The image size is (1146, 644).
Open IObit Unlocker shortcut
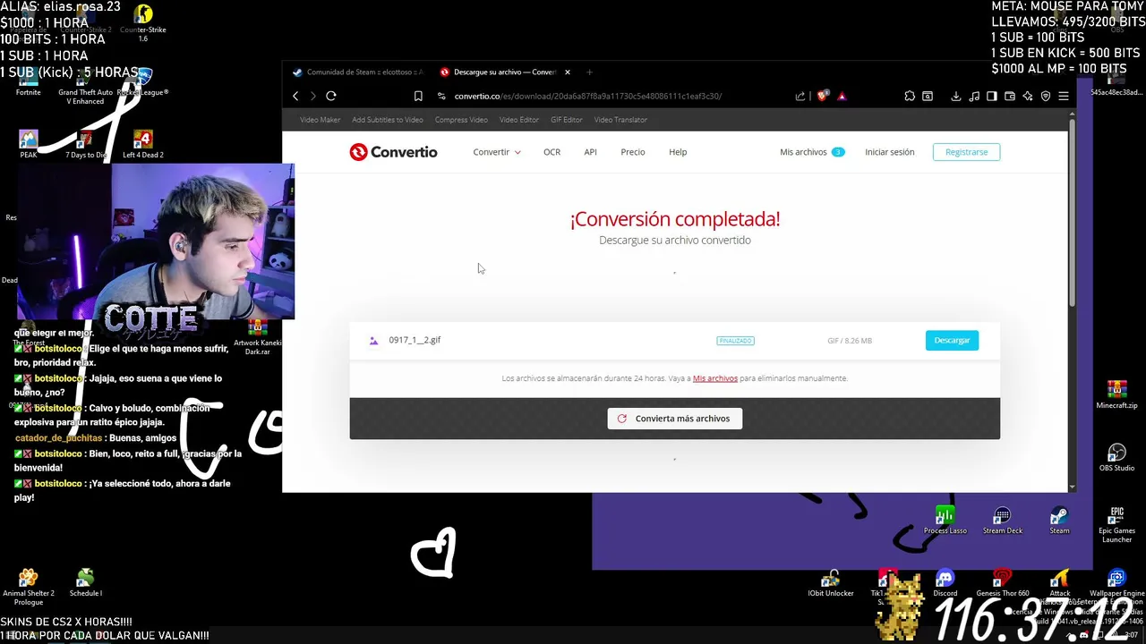831,583
